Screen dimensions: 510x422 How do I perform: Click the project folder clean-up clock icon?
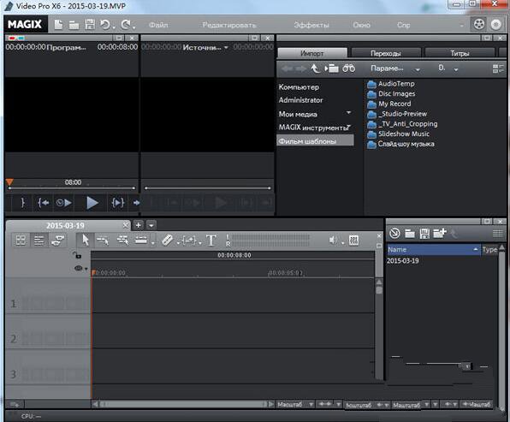(x=394, y=233)
